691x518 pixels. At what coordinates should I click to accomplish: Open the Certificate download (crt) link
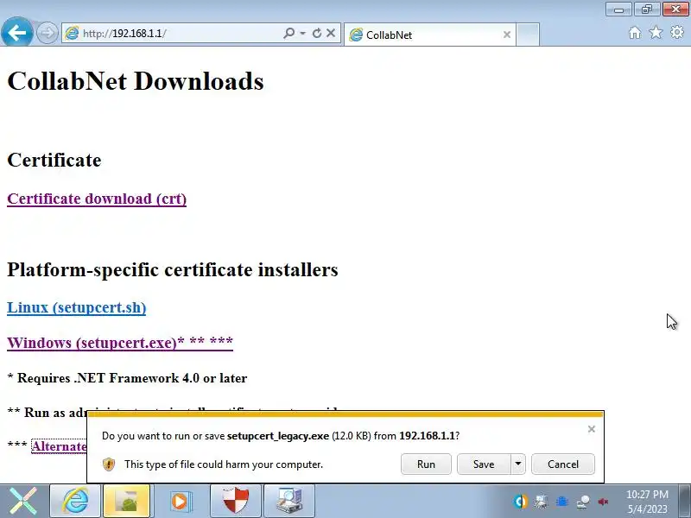(x=97, y=199)
